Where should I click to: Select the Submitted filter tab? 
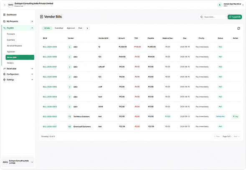[59, 28]
